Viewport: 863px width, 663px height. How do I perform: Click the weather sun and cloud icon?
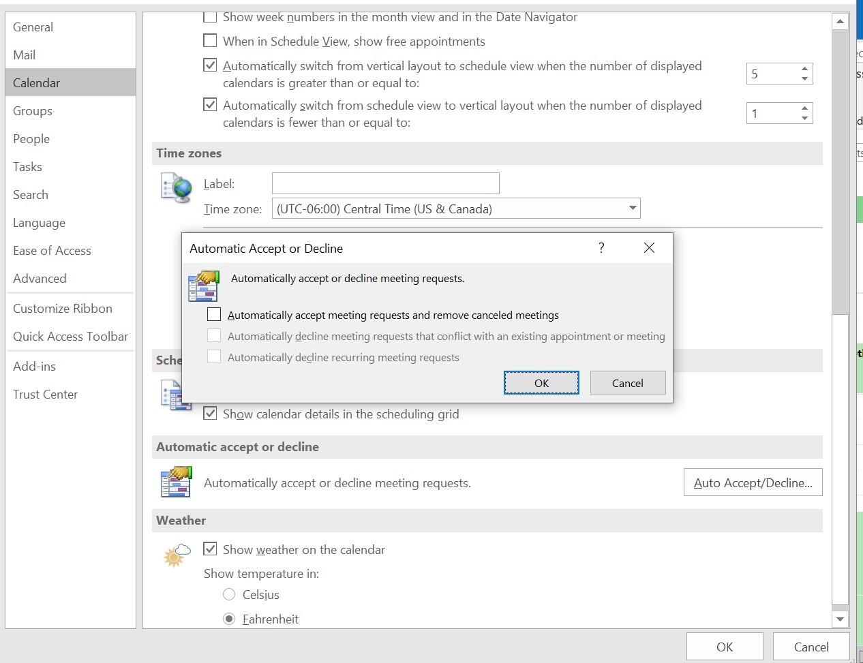(x=177, y=555)
